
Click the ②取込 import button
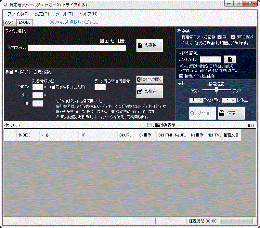click(x=149, y=92)
